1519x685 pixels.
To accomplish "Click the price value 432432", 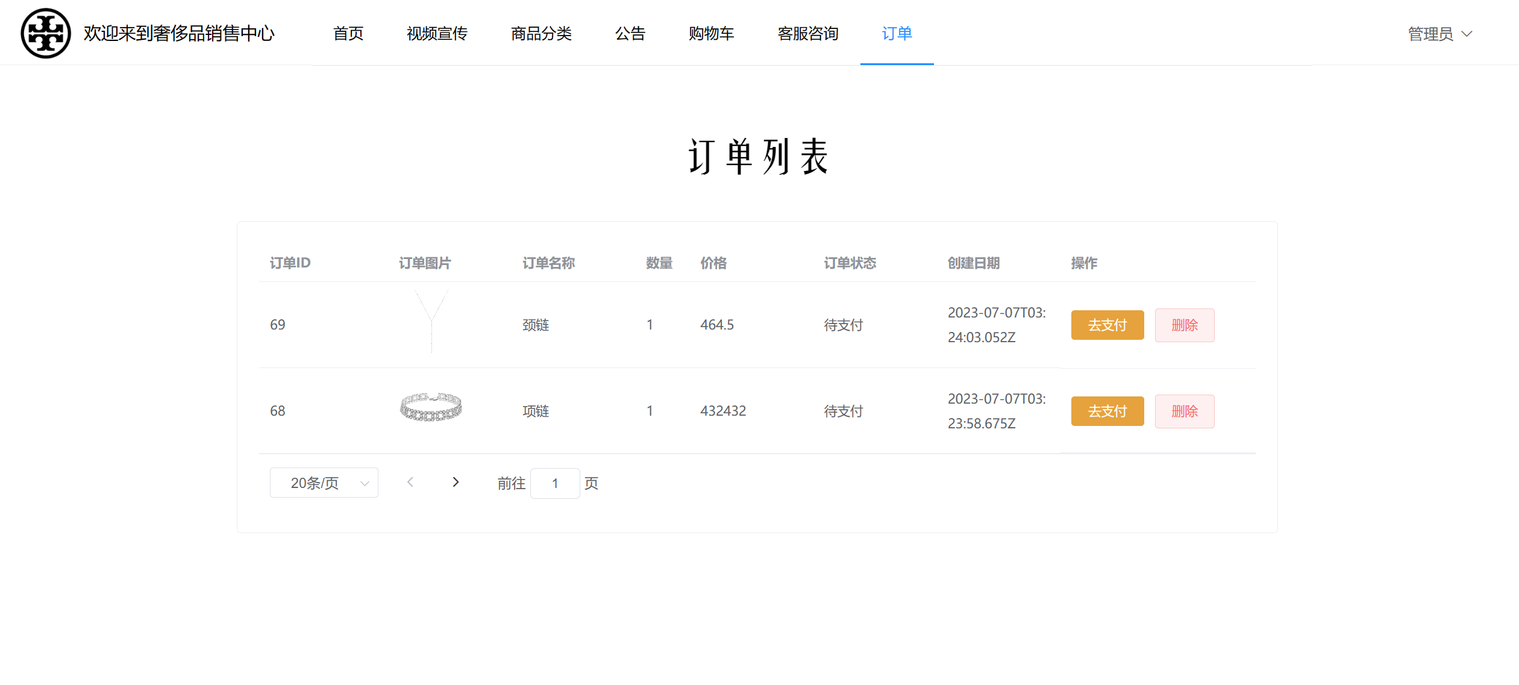I will tap(723, 411).
